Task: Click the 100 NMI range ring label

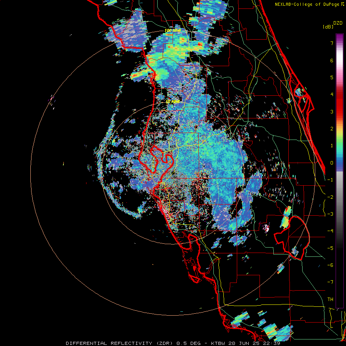Action: click(x=173, y=30)
